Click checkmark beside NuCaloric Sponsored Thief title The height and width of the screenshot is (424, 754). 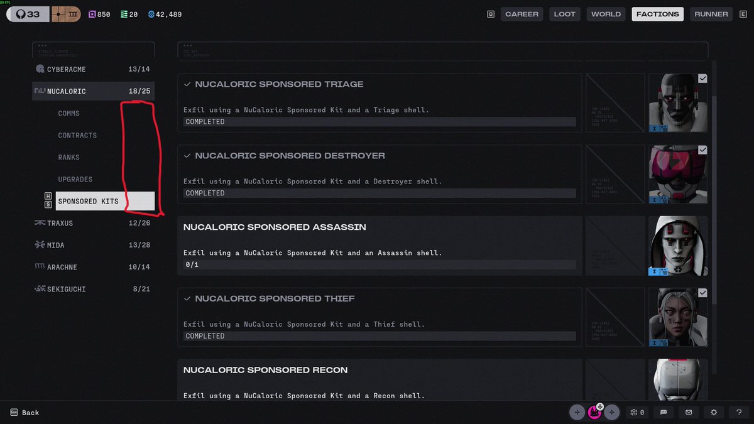pyautogui.click(x=187, y=299)
